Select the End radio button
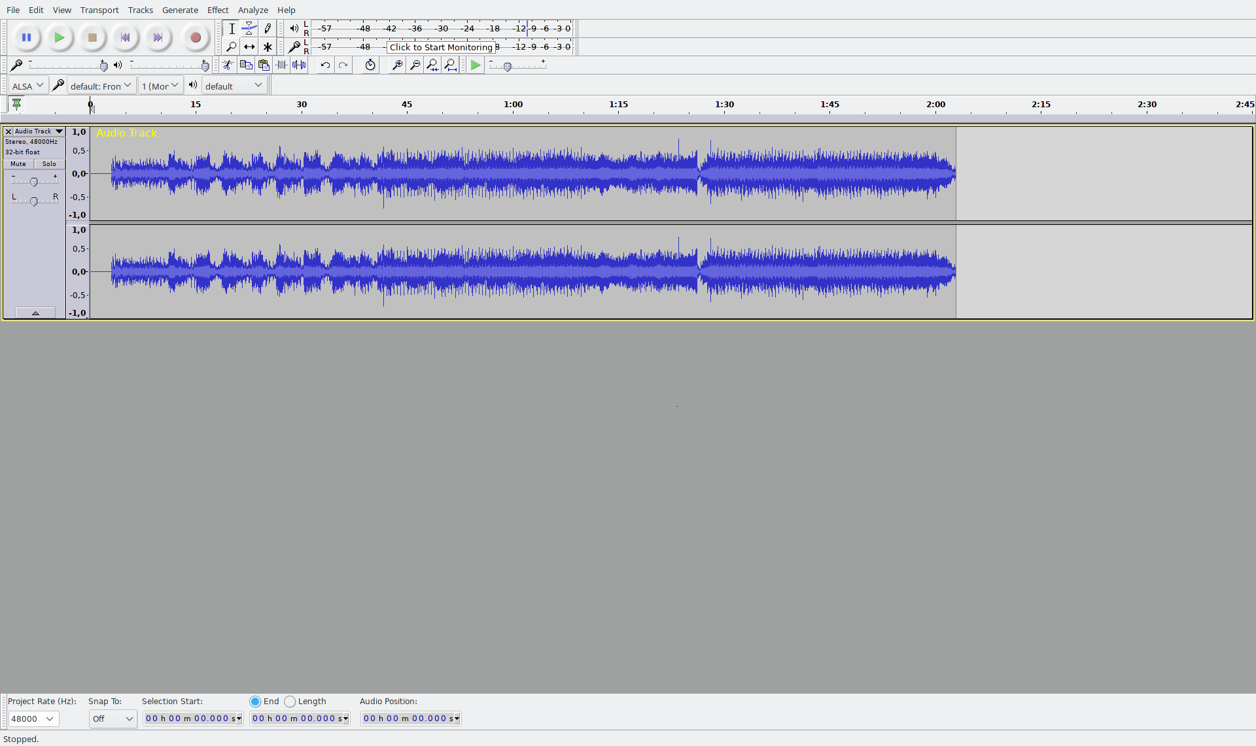The height and width of the screenshot is (746, 1256). click(x=255, y=702)
